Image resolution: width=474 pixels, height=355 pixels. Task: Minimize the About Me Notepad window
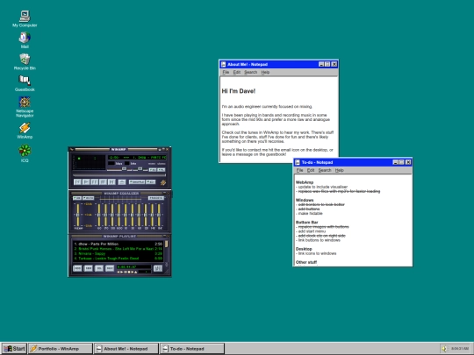point(321,64)
